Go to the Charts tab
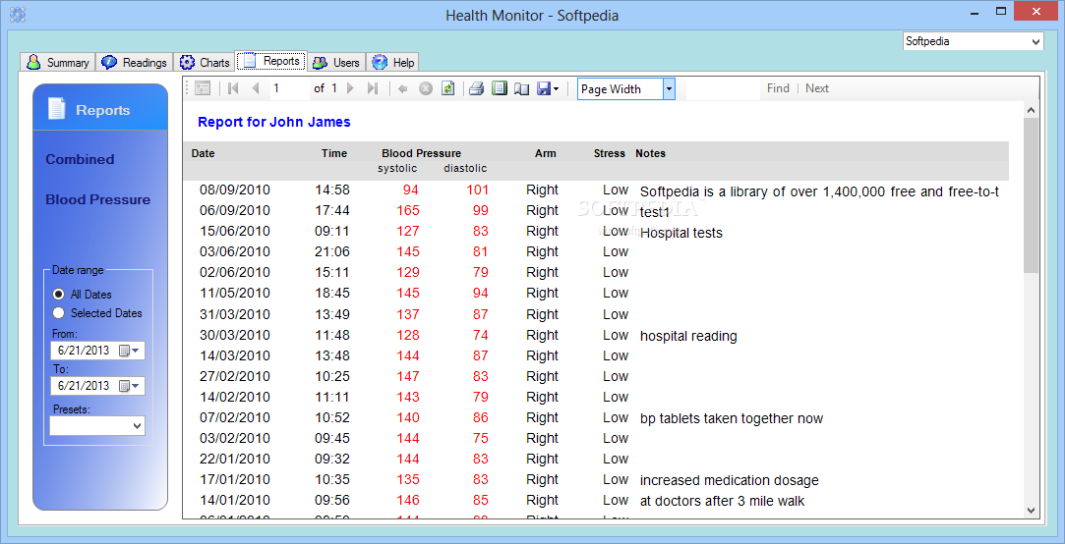Viewport: 1065px width, 544px height. [205, 63]
